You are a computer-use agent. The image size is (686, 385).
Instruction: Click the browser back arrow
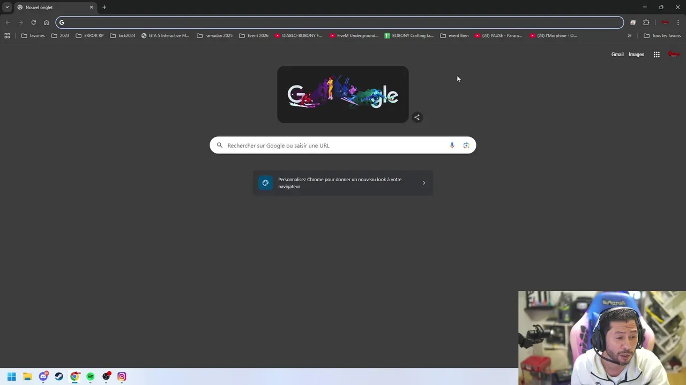click(x=8, y=22)
